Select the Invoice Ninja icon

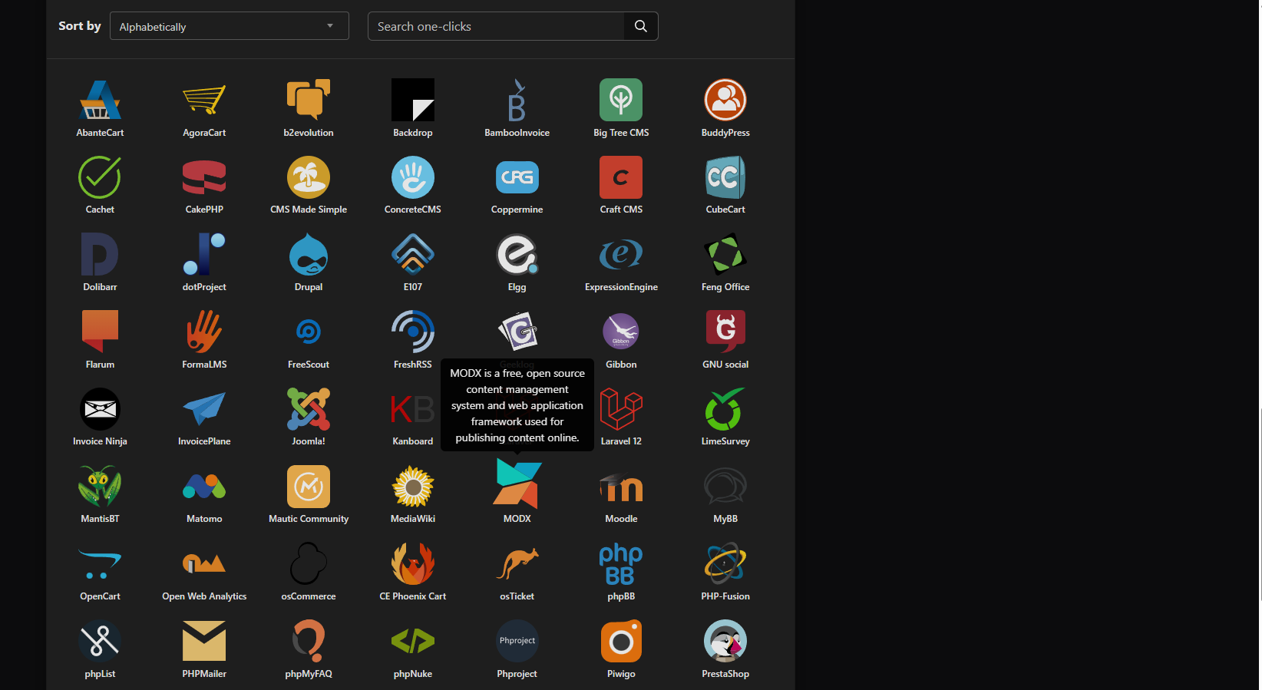(x=100, y=409)
